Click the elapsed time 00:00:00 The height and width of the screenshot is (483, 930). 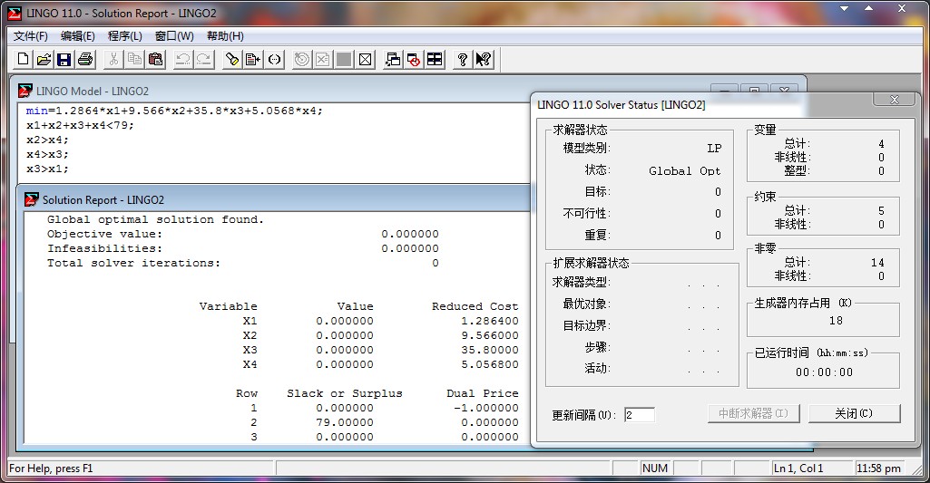tap(825, 372)
